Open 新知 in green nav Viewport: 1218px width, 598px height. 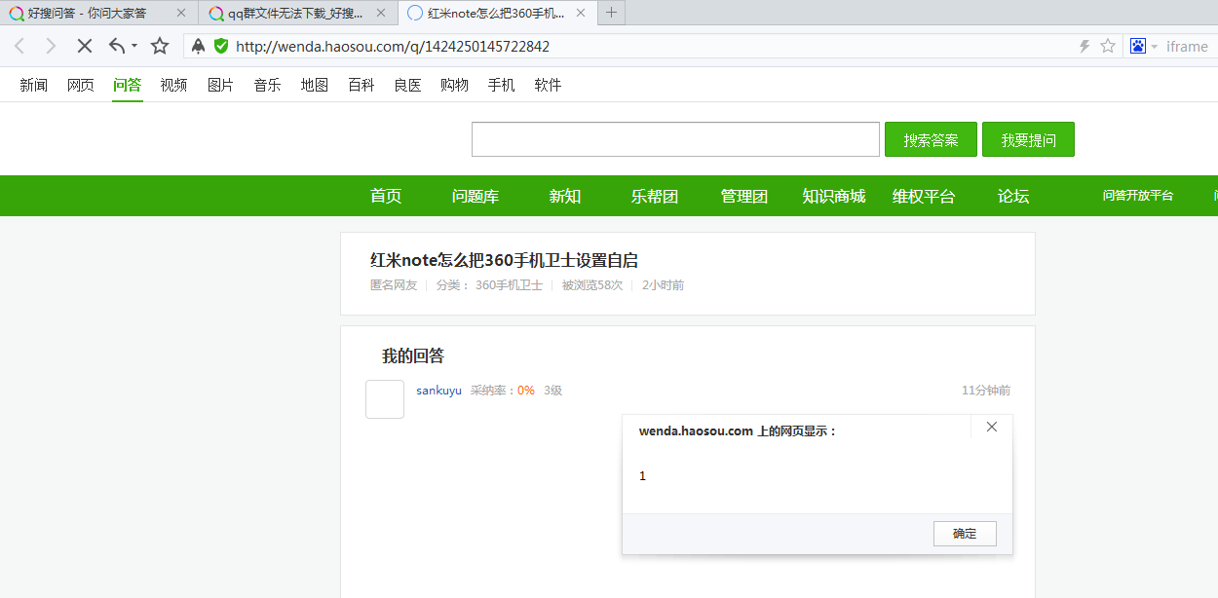[565, 196]
